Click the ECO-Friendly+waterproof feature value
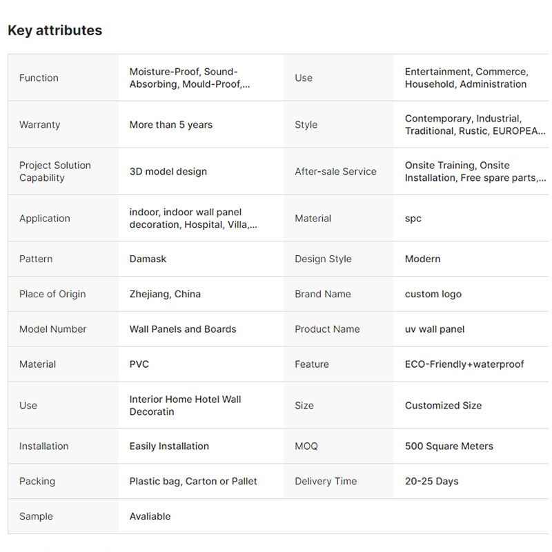552x552 pixels. point(464,364)
